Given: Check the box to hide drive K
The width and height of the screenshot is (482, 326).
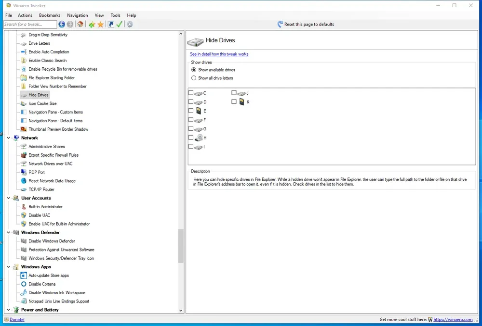Looking at the screenshot, I should pos(234,101).
